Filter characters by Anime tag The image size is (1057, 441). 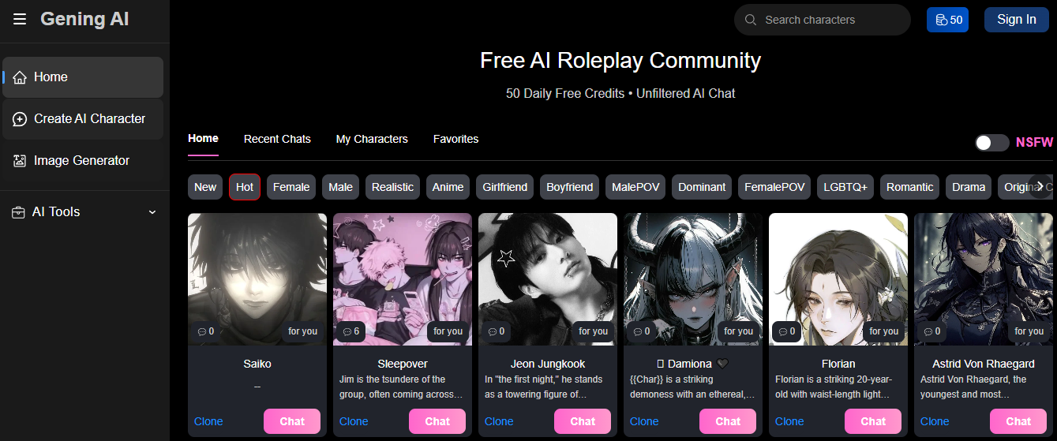(x=448, y=187)
